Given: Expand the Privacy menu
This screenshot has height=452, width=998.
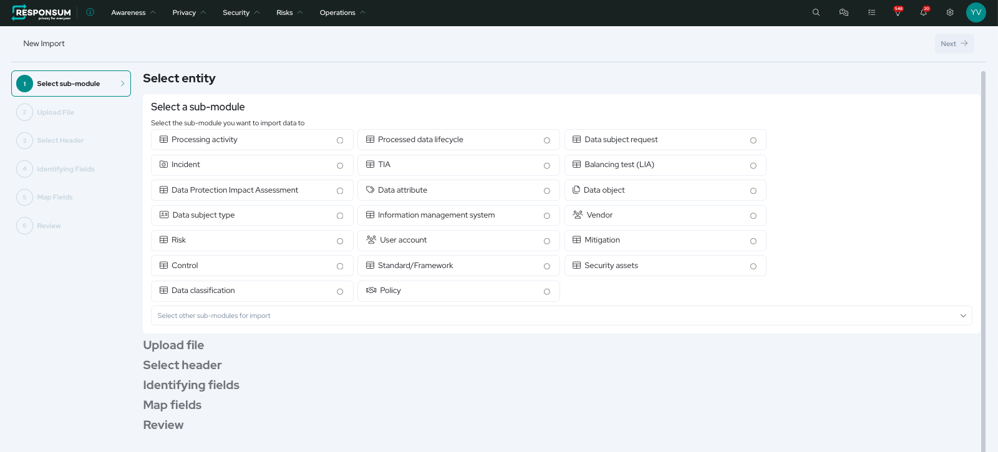Looking at the screenshot, I should [x=189, y=12].
